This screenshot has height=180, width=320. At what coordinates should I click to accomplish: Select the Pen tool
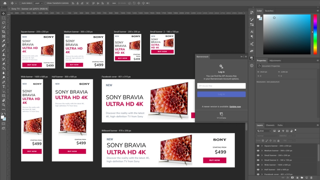(3, 82)
